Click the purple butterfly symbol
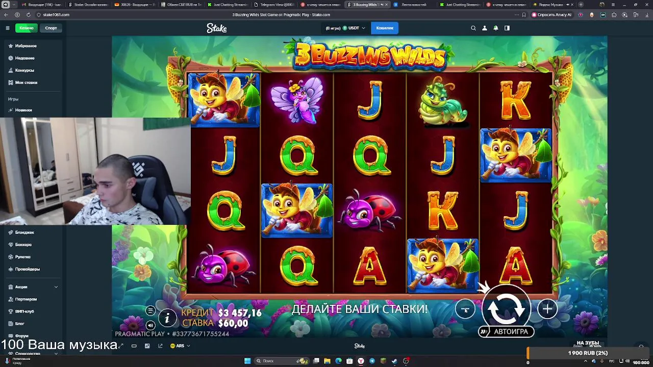 [297, 100]
